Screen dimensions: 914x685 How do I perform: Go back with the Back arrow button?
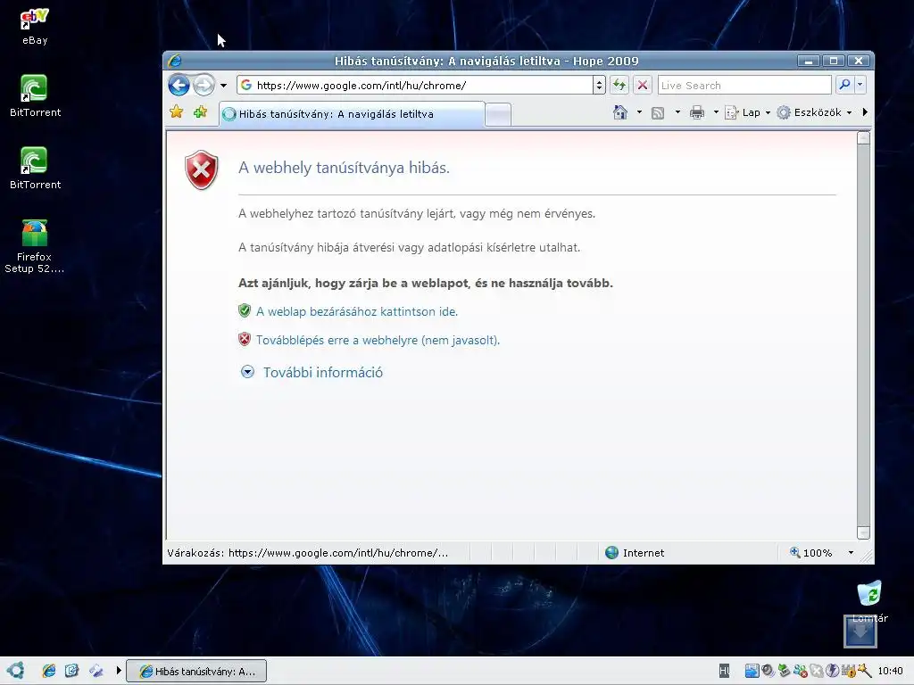coord(179,85)
